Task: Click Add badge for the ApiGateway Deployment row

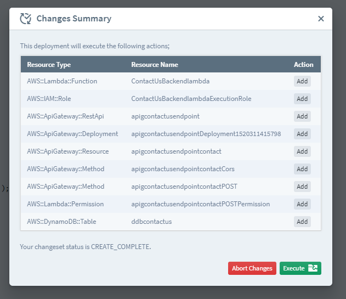Action: [302, 134]
